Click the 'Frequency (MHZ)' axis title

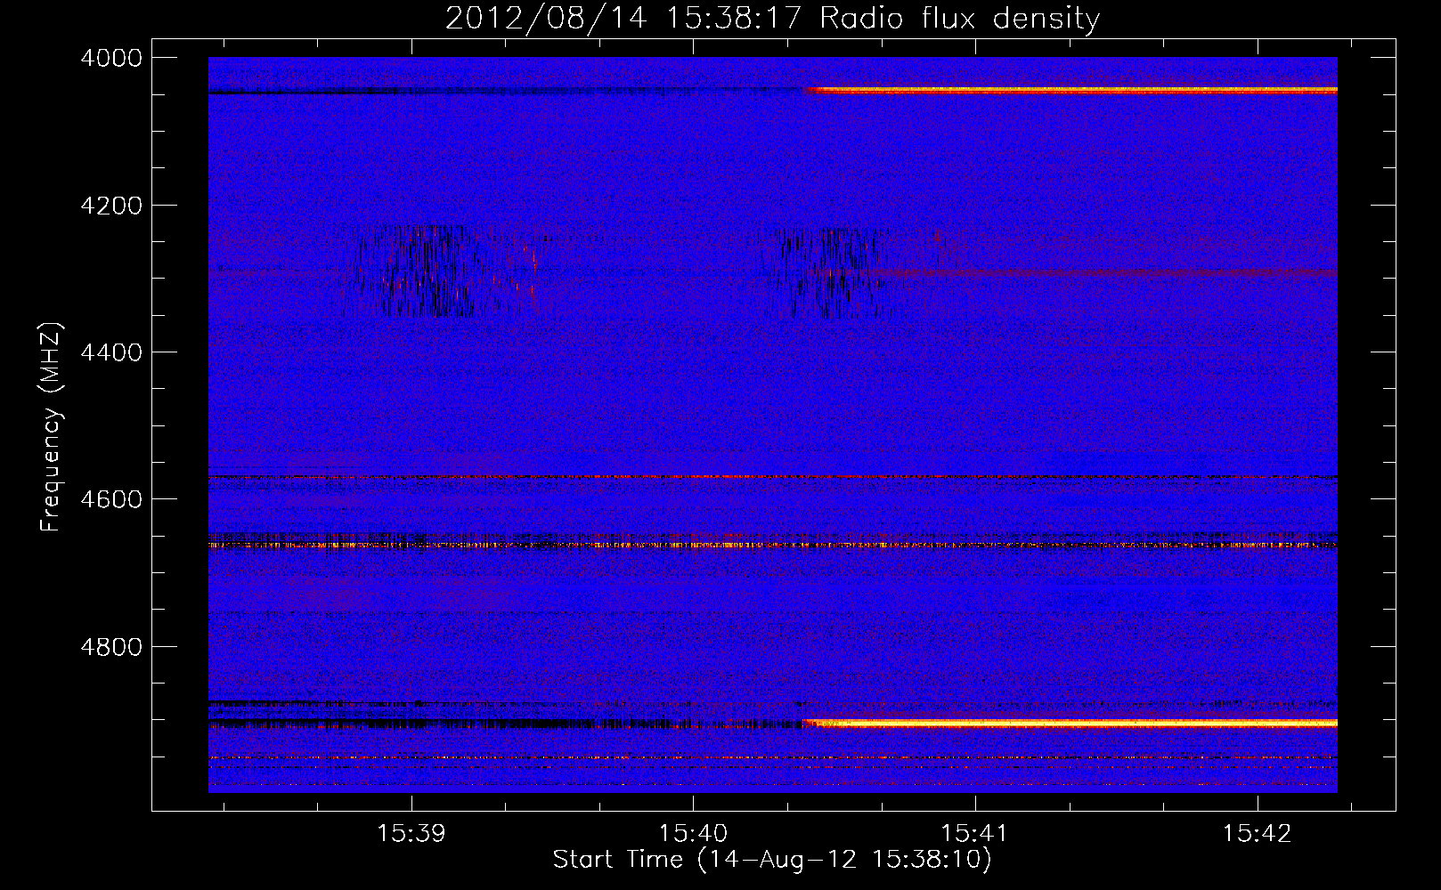click(51, 426)
